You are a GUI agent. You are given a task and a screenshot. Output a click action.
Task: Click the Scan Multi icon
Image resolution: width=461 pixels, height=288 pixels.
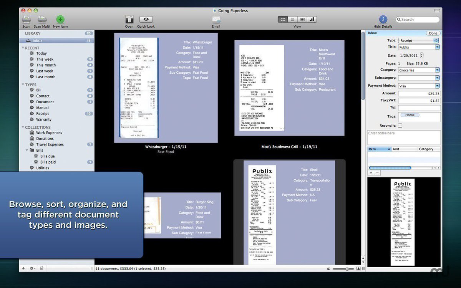pos(42,19)
